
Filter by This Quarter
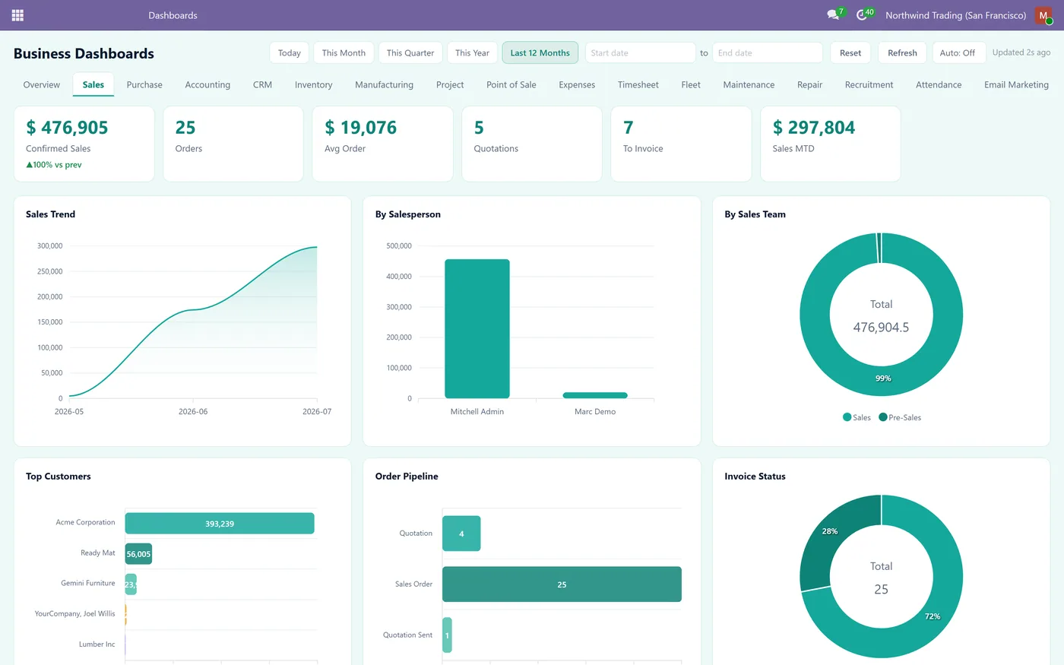pos(410,53)
